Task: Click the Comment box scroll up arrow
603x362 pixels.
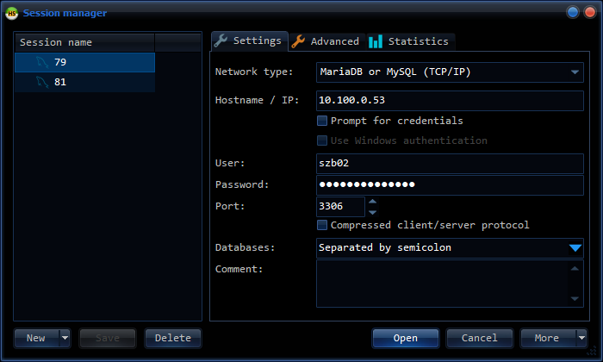Action: [x=575, y=269]
